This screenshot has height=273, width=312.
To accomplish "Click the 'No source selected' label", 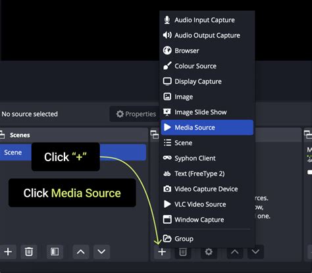I will click(x=30, y=114).
